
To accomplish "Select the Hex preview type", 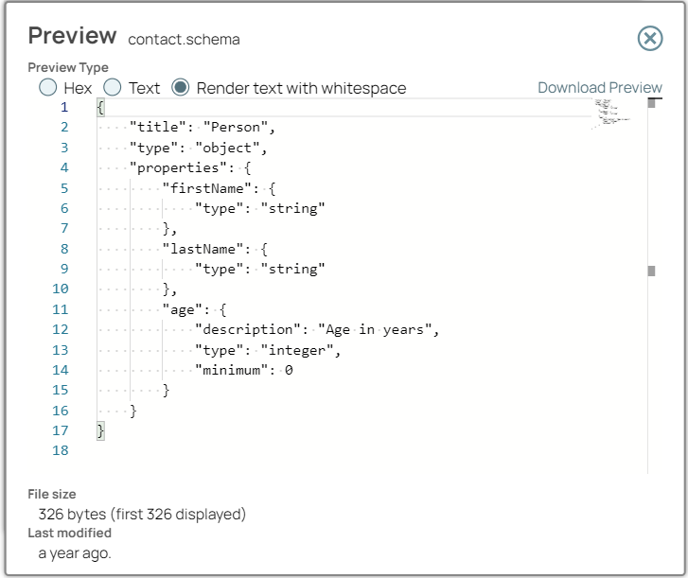I will point(48,88).
